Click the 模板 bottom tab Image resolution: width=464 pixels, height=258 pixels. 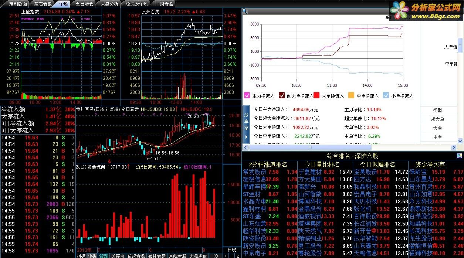92,255
